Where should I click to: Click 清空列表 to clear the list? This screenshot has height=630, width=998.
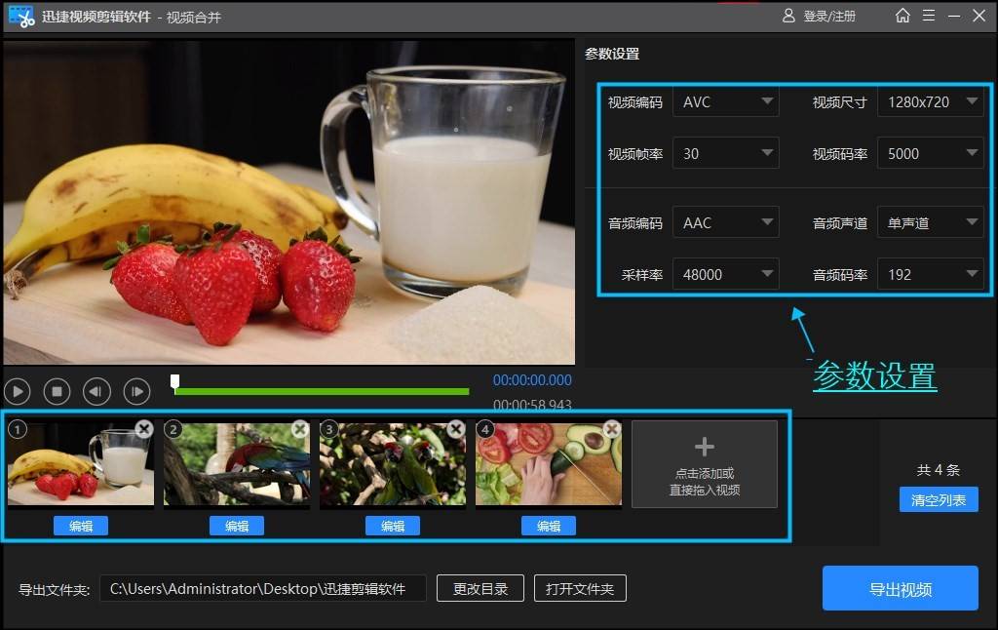[938, 499]
